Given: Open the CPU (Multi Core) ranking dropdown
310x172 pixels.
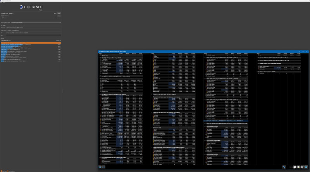Looking at the screenshot, I should (x=6, y=41).
